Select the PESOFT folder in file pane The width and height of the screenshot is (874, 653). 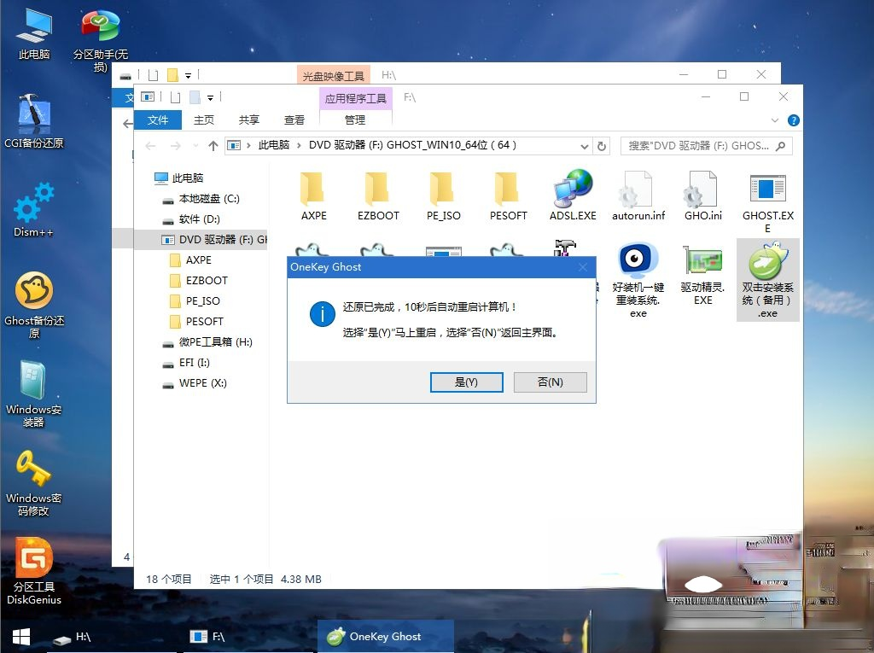pos(508,196)
